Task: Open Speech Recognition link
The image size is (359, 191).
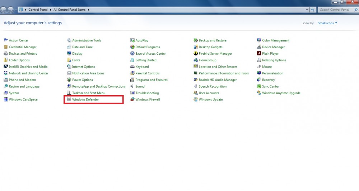Action: 213,87
